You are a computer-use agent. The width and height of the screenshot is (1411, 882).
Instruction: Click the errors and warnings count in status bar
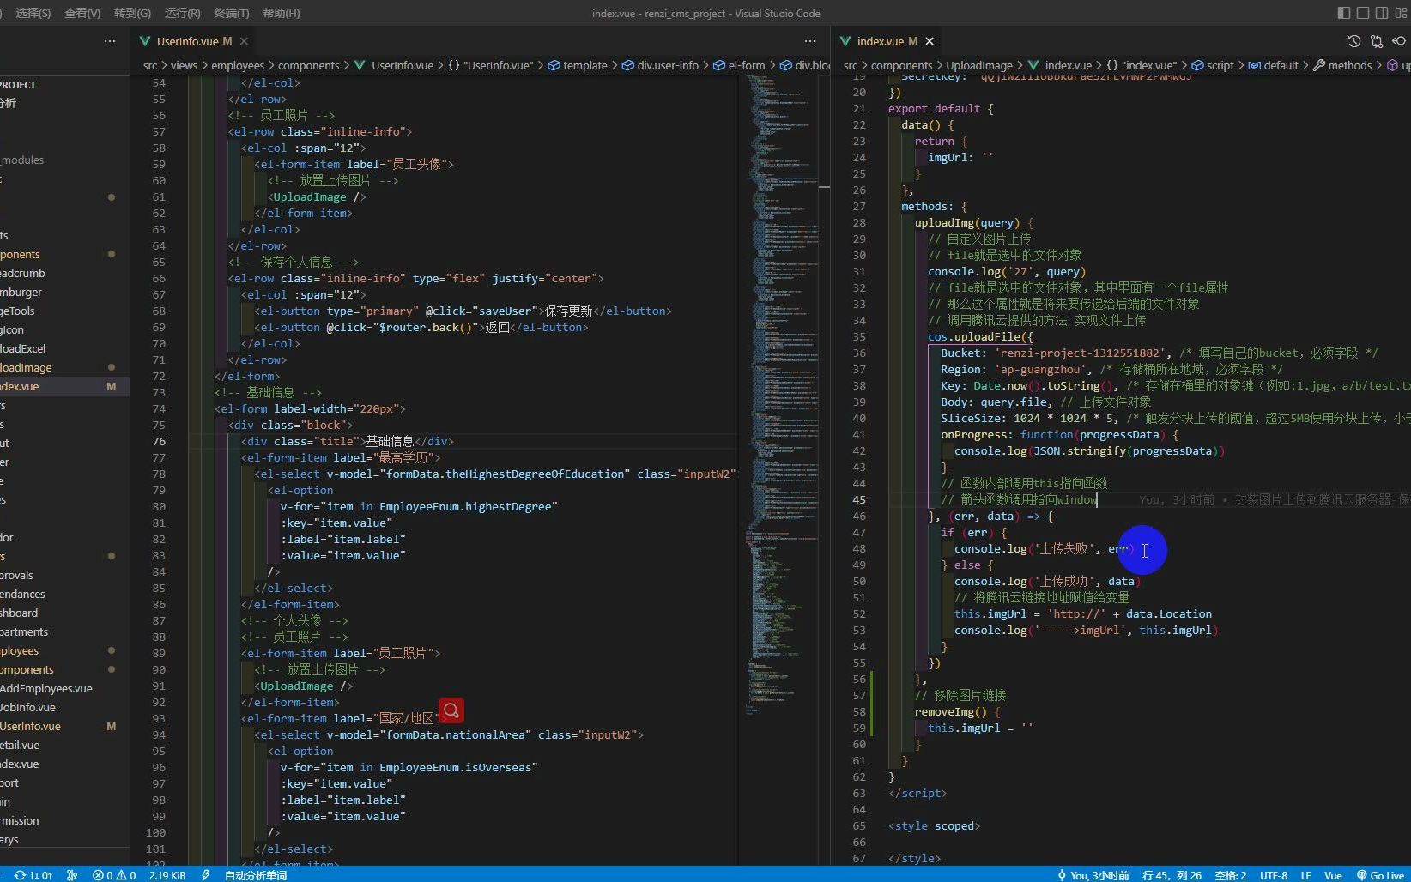click(x=114, y=875)
